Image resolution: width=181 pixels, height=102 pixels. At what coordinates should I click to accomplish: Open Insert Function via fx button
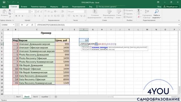click(x=32, y=25)
